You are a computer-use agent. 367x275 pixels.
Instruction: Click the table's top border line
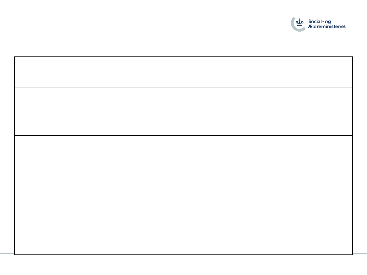pos(183,56)
